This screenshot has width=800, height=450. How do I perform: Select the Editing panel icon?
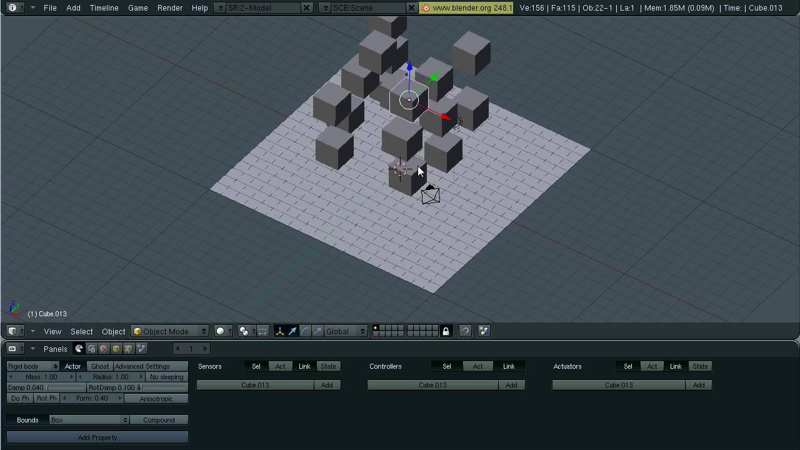pos(129,349)
